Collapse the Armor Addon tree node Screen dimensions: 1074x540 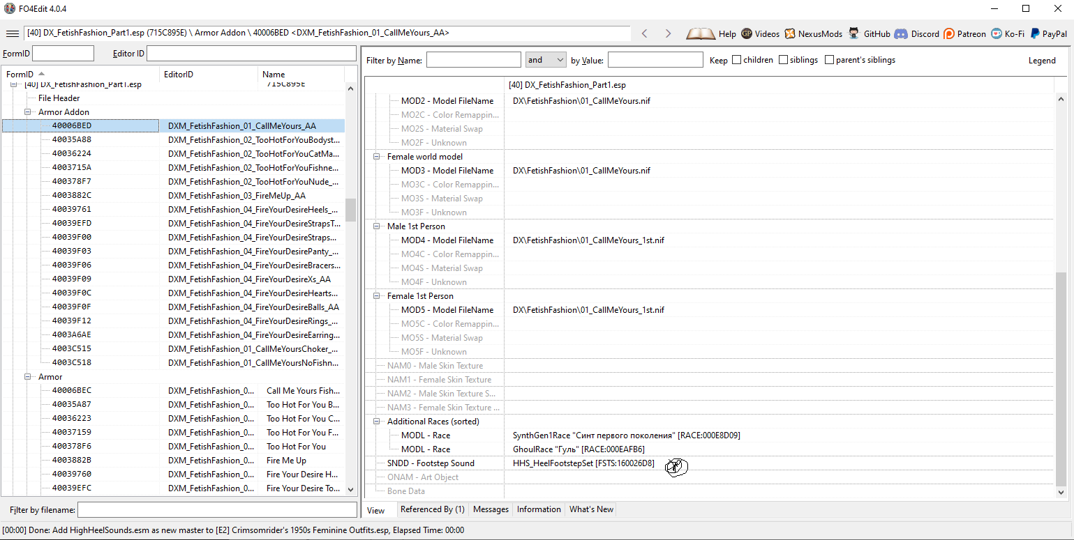(x=29, y=112)
